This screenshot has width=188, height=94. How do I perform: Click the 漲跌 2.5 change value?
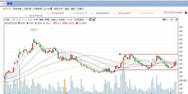point(57,23)
